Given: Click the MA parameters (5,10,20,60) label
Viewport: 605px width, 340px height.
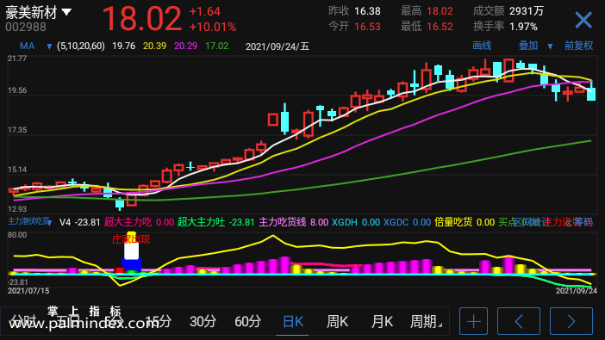Looking at the screenshot, I should click(x=81, y=46).
